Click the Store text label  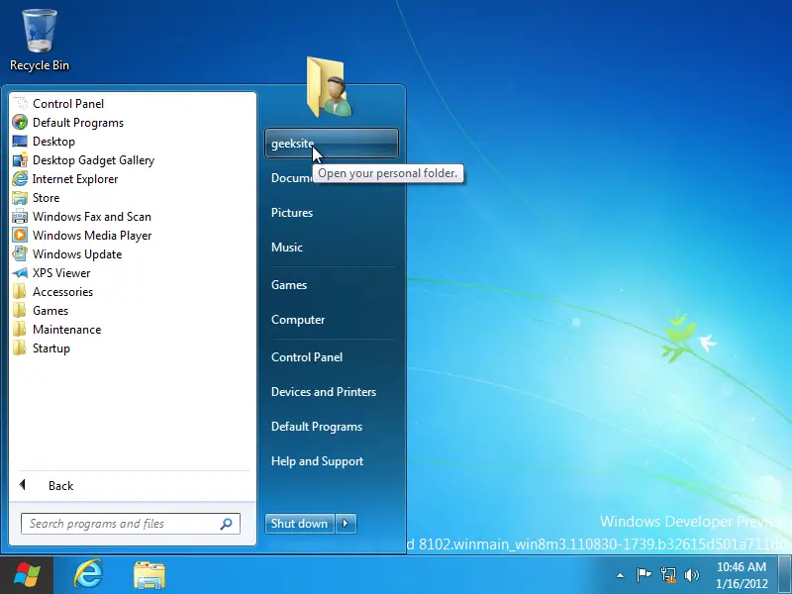click(46, 198)
